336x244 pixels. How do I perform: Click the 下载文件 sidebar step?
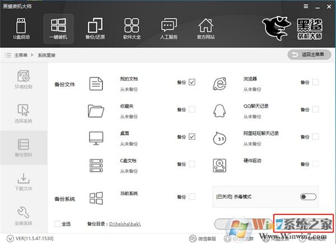coord(24,182)
